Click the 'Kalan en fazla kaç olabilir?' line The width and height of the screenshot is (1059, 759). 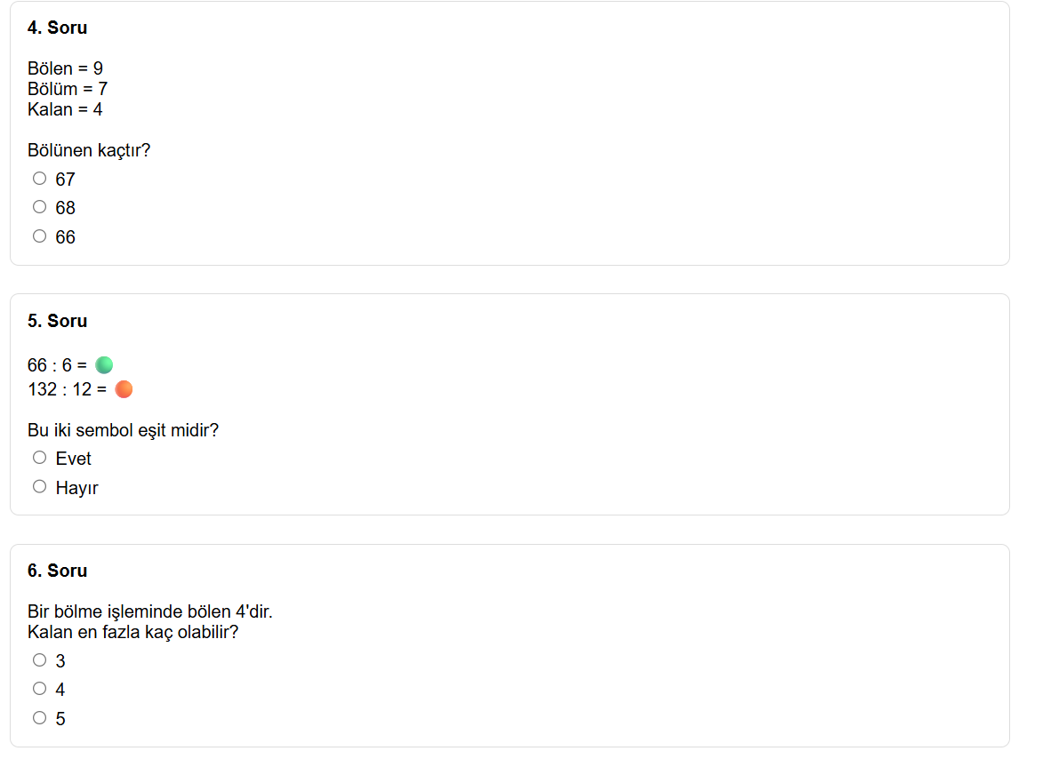pos(133,632)
